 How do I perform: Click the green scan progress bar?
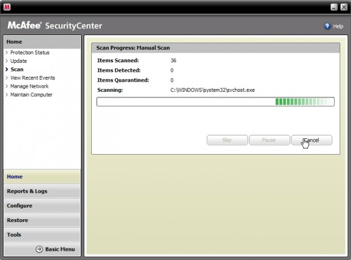(x=215, y=101)
